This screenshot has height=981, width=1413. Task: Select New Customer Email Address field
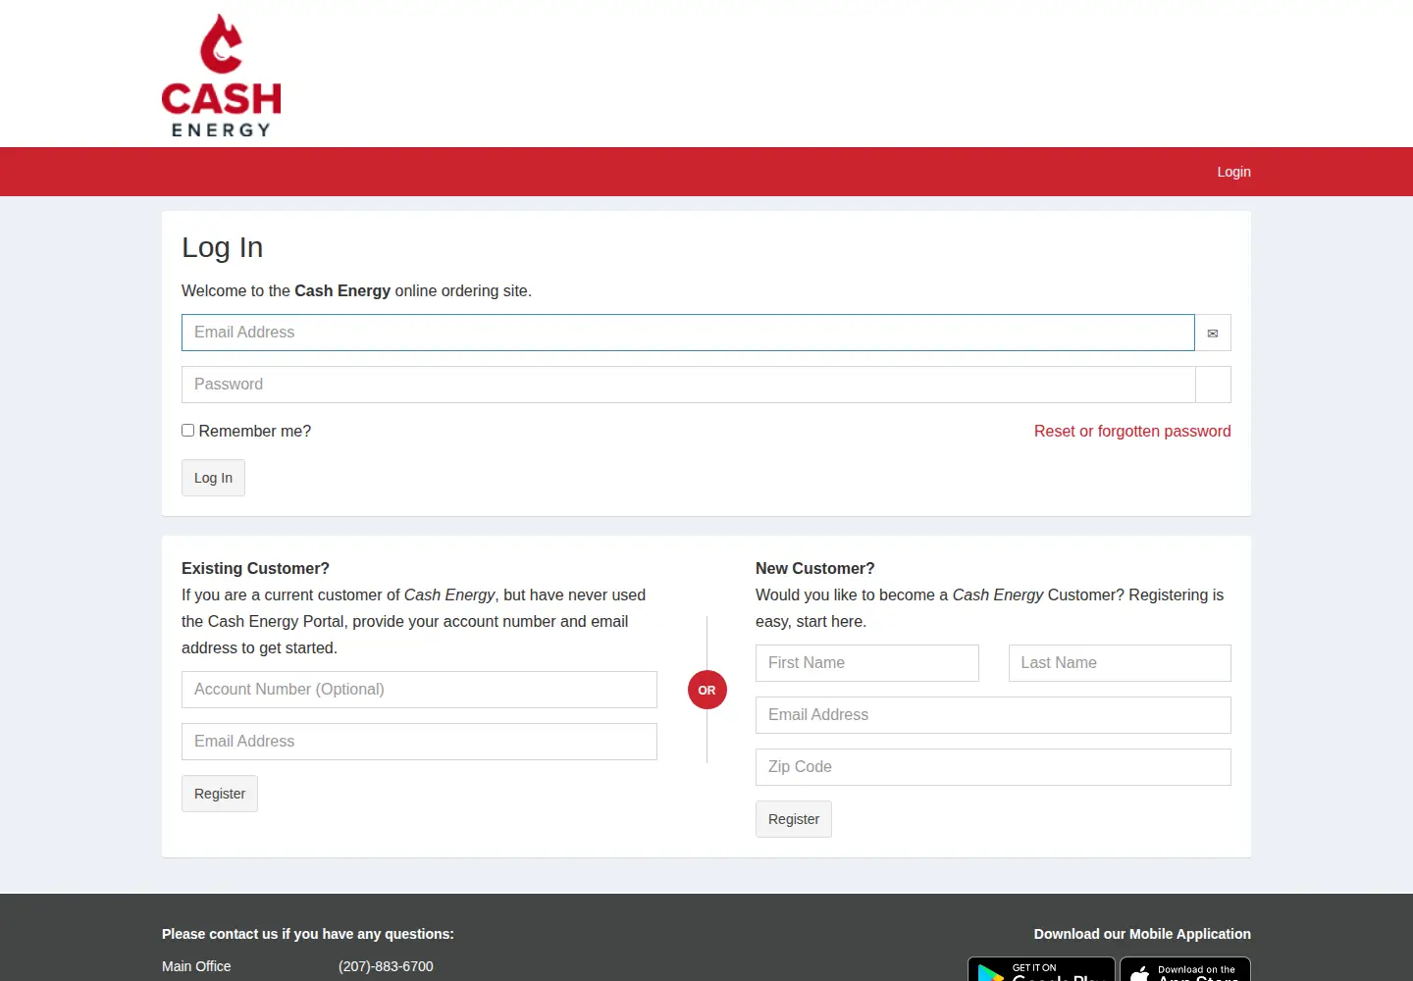pyautogui.click(x=993, y=715)
